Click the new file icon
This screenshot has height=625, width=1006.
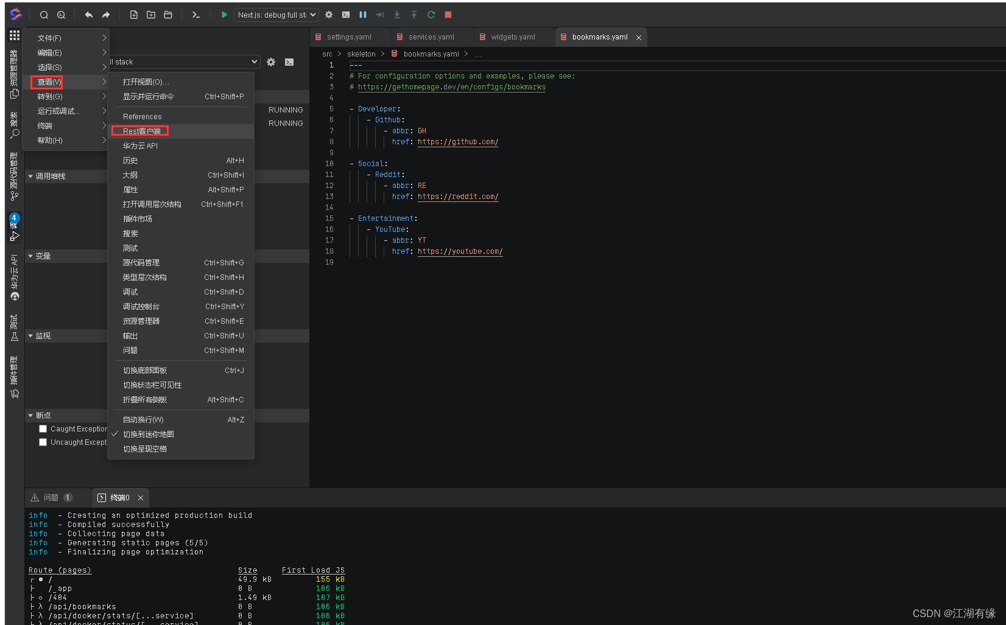134,15
